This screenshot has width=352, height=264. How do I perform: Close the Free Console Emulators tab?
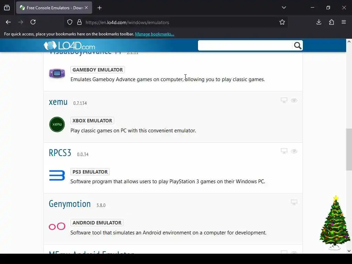tap(86, 8)
